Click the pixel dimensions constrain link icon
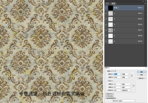The width and height of the screenshot is (148, 103). click(x=132, y=76)
